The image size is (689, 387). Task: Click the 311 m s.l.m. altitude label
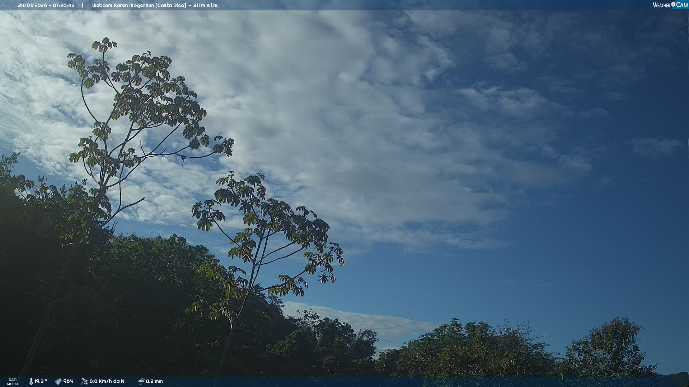coord(206,5)
